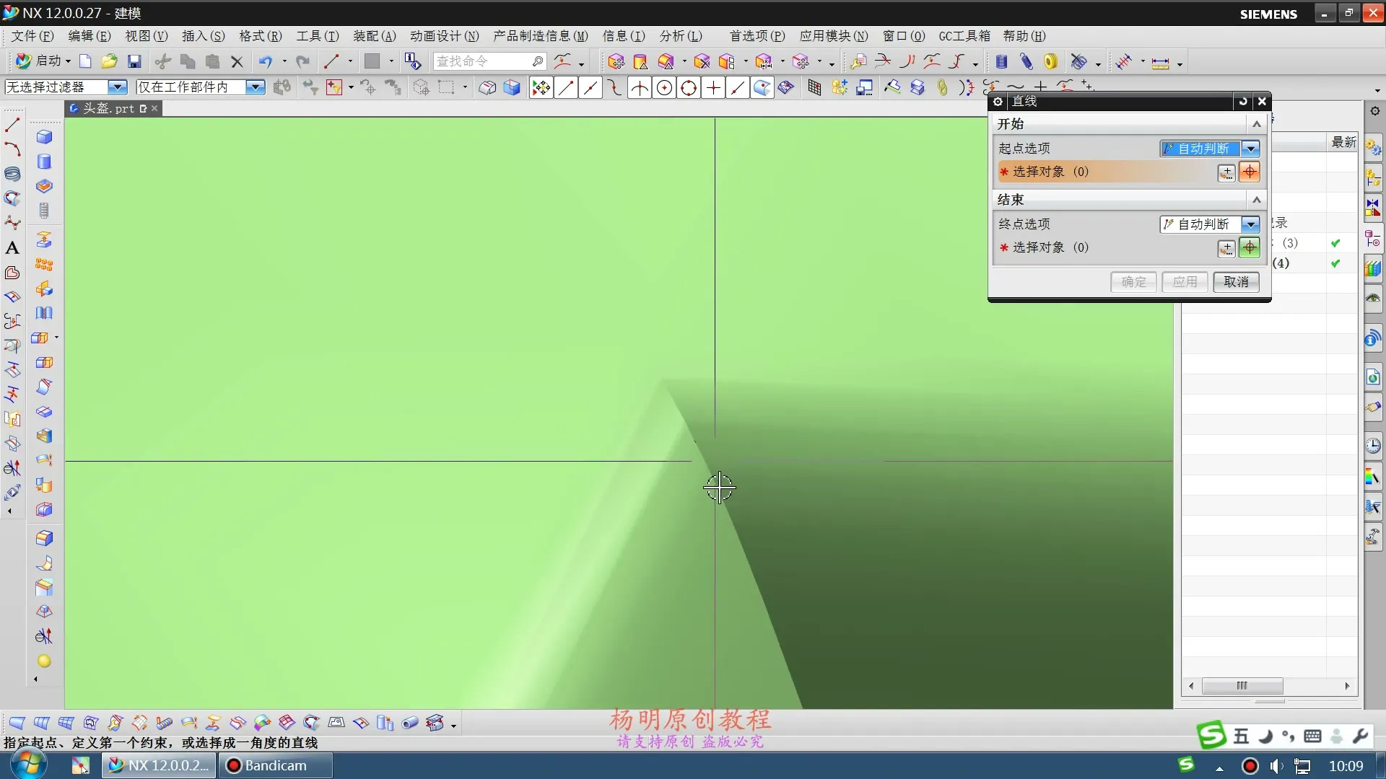1386x779 pixels.
Task: Select the text 'A' tool in left toolbar
Action: (x=12, y=248)
